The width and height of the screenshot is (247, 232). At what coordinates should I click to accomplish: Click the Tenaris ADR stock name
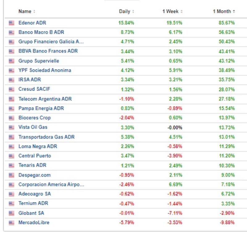32,165
